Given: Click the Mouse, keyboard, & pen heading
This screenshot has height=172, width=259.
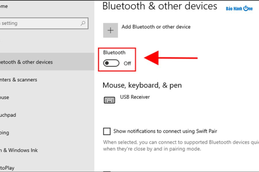Looking at the screenshot, I should click(142, 85).
